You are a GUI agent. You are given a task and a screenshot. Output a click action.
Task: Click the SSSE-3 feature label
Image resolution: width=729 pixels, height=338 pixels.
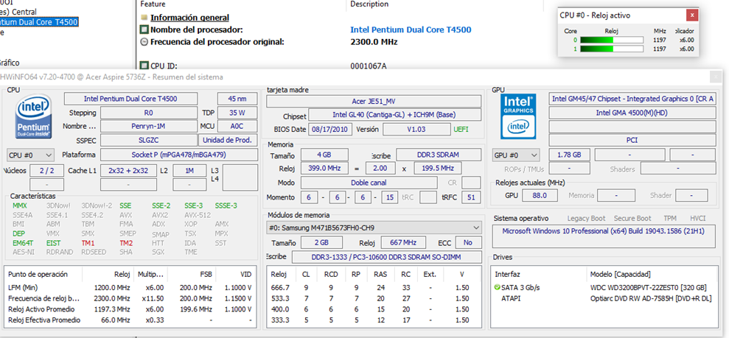[226, 206]
